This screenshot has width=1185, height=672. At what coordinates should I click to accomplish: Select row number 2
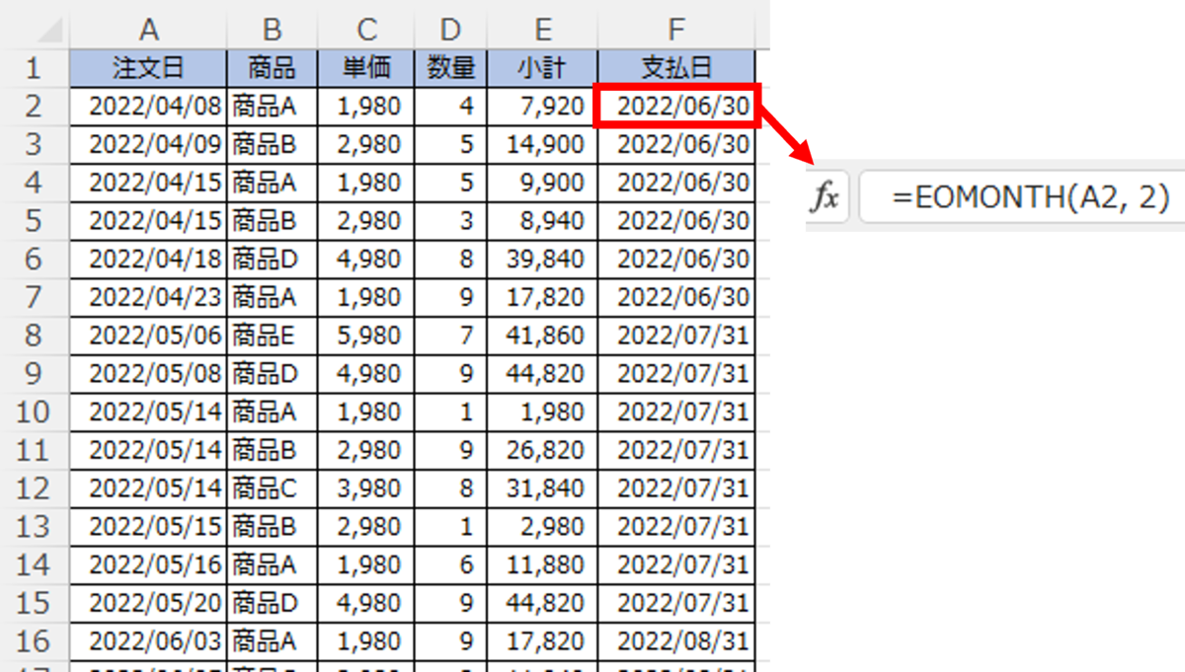(35, 106)
